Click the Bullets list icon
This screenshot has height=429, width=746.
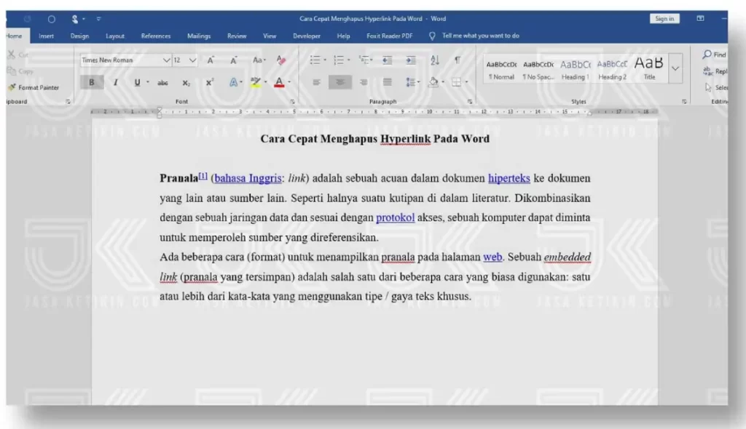pos(315,60)
